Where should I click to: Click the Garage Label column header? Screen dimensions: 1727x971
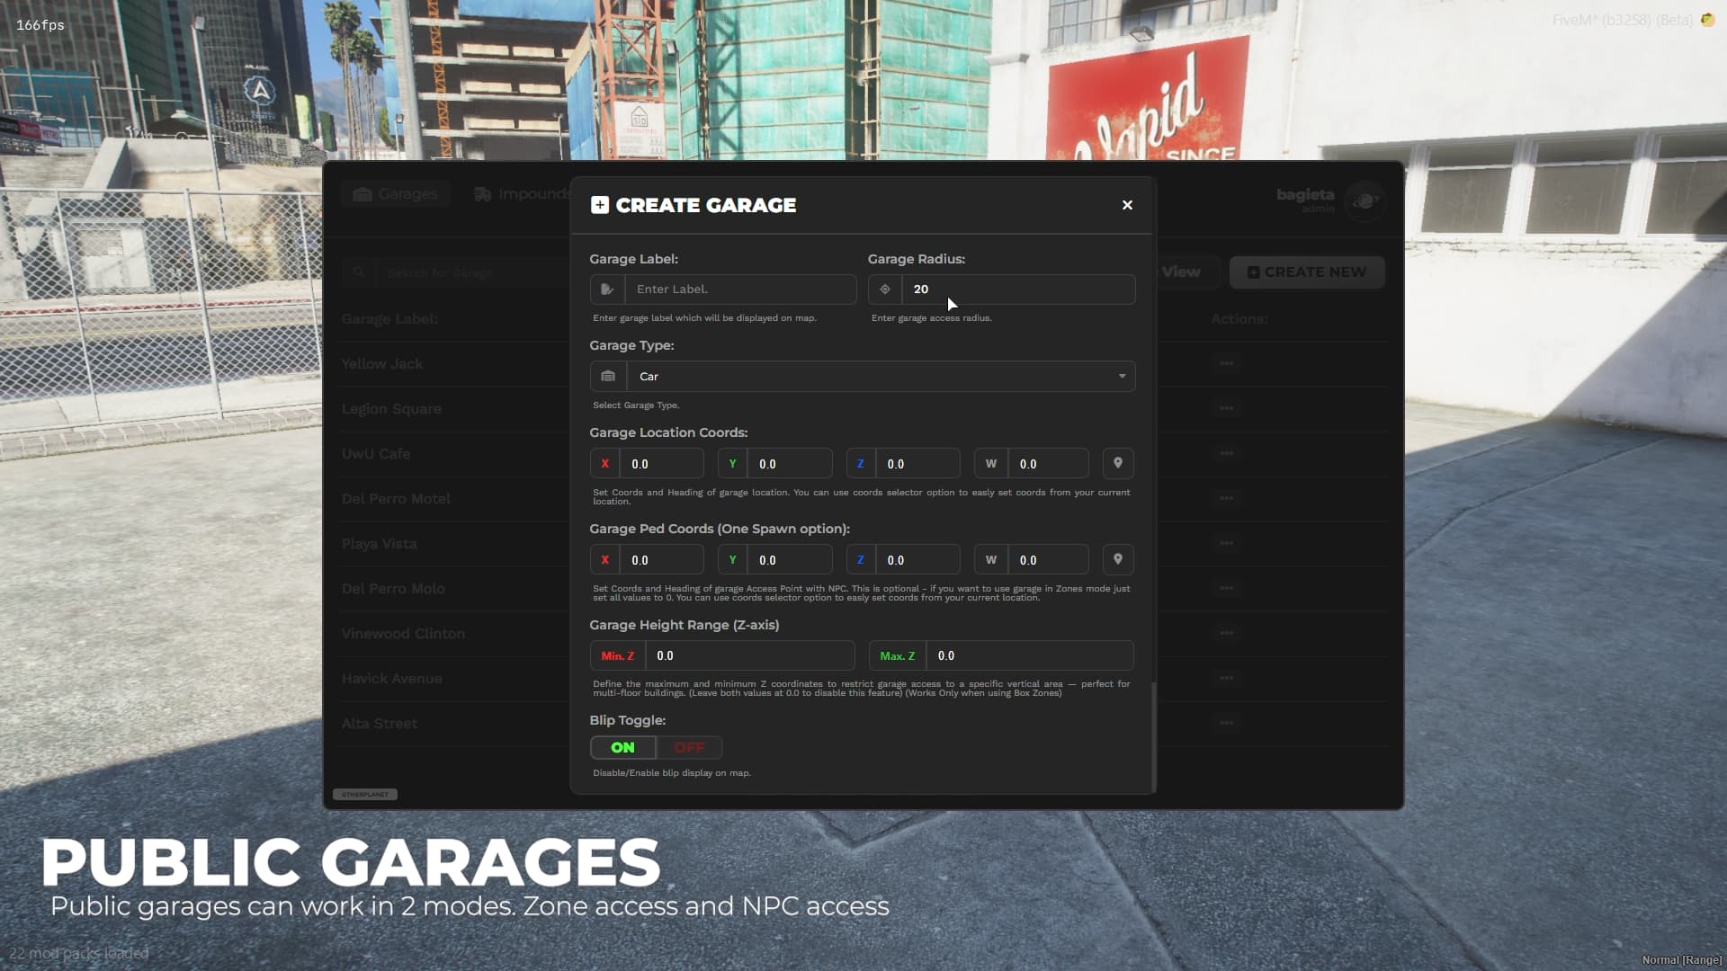(389, 319)
